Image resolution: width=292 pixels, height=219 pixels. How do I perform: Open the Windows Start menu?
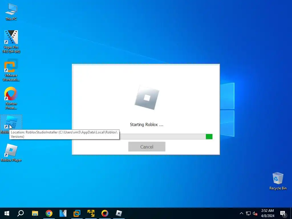coord(7,213)
